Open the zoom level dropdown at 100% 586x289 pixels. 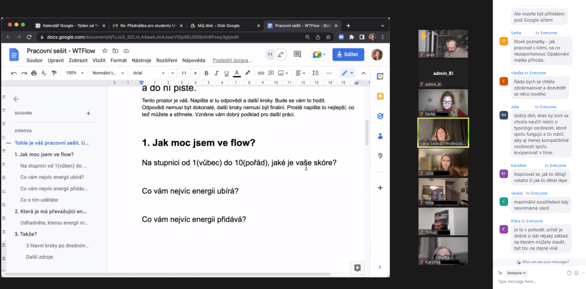click(x=74, y=73)
